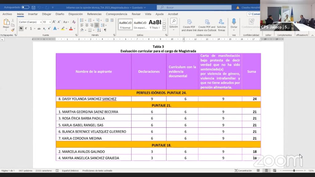This screenshot has width=315, height=177.
Task: Switch to the Referencias tab
Action: 94,14
